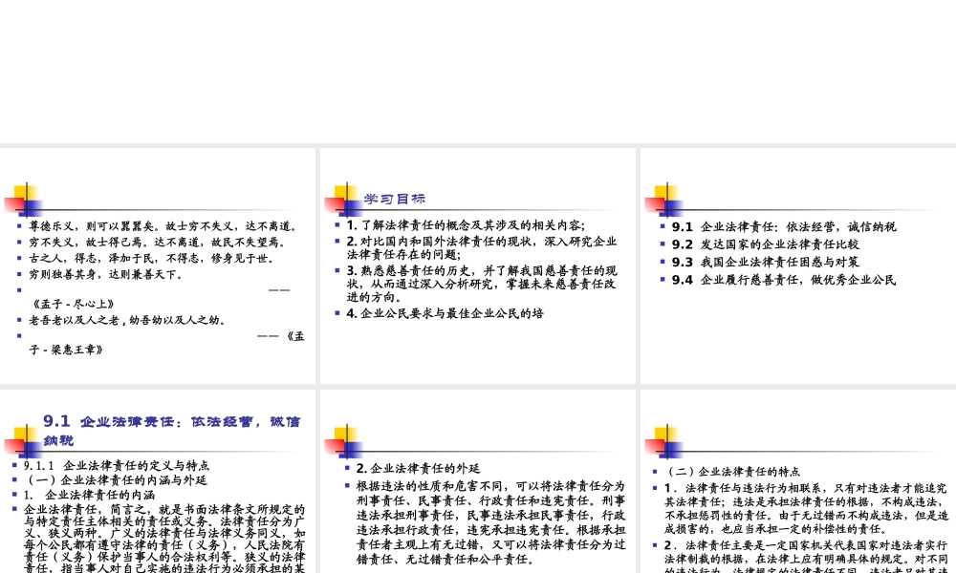956x573 pixels.
Task: Click the colored squares logo on the 学习目标 slide
Action: click(344, 199)
